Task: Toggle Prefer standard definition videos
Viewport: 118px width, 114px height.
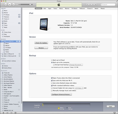Action: (x=52, y=85)
